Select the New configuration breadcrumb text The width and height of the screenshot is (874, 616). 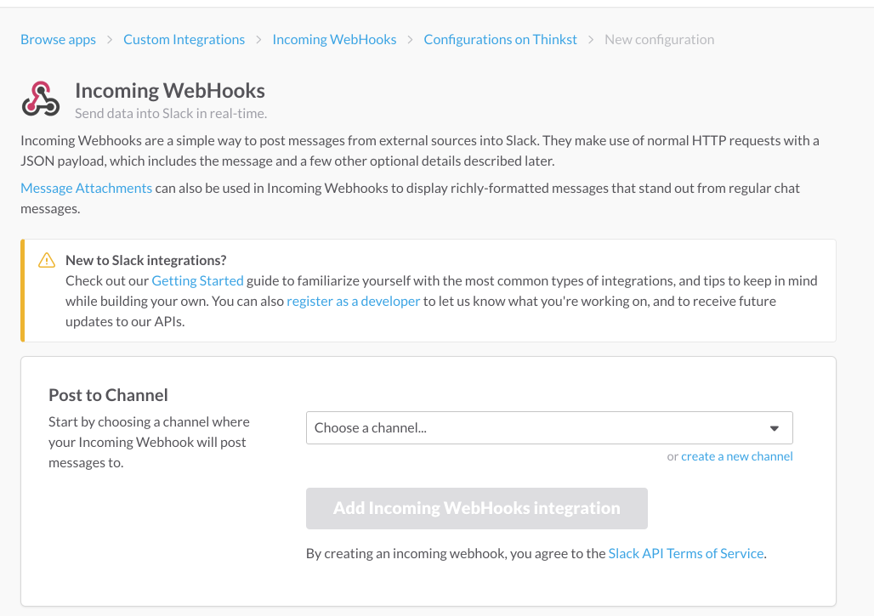pos(659,40)
